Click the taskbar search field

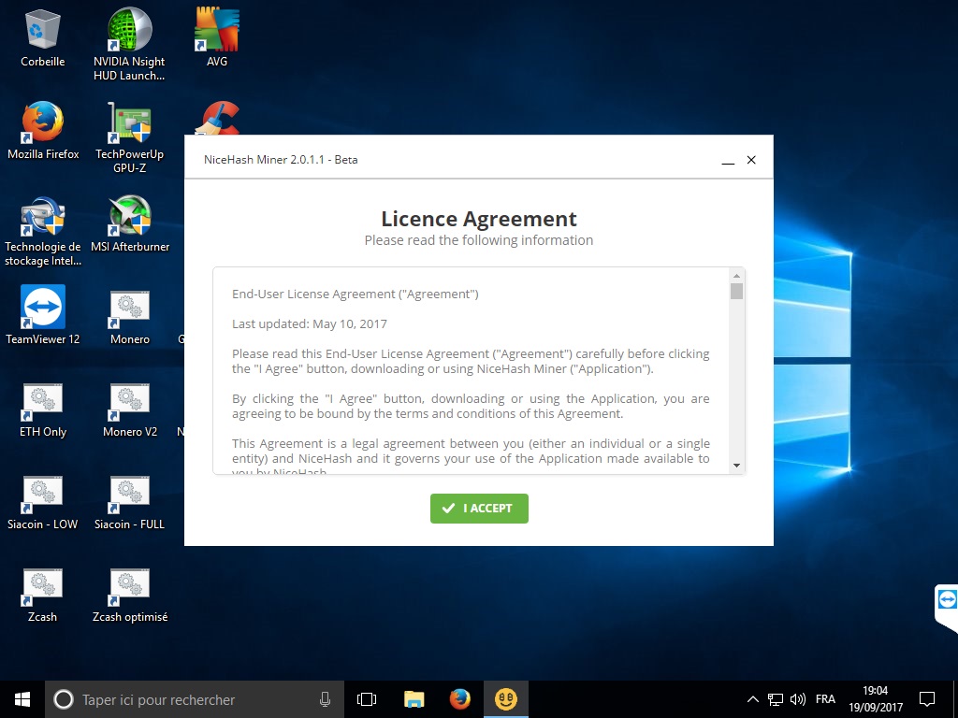coord(195,699)
